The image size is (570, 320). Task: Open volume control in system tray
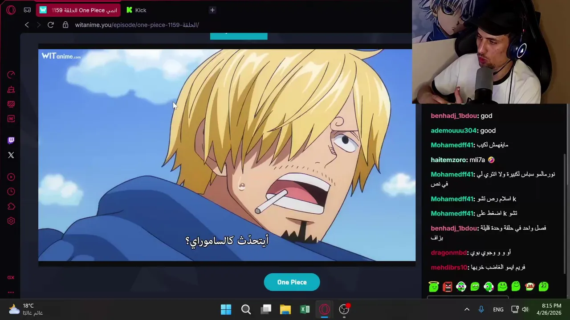[525, 309]
